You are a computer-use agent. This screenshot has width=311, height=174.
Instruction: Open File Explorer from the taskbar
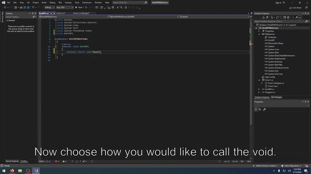coord(20,171)
